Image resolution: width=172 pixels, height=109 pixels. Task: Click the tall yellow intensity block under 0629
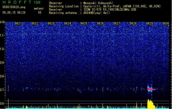pyautogui.click(x=151, y=104)
